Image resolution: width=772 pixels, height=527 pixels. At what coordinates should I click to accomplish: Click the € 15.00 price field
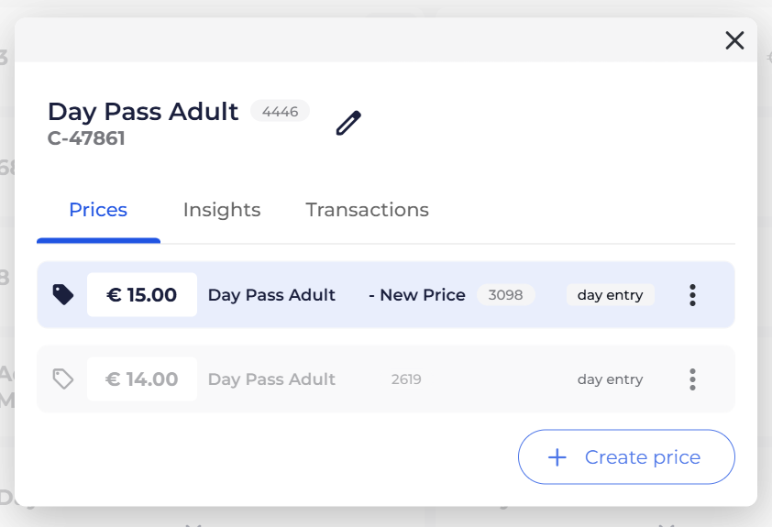pos(142,295)
